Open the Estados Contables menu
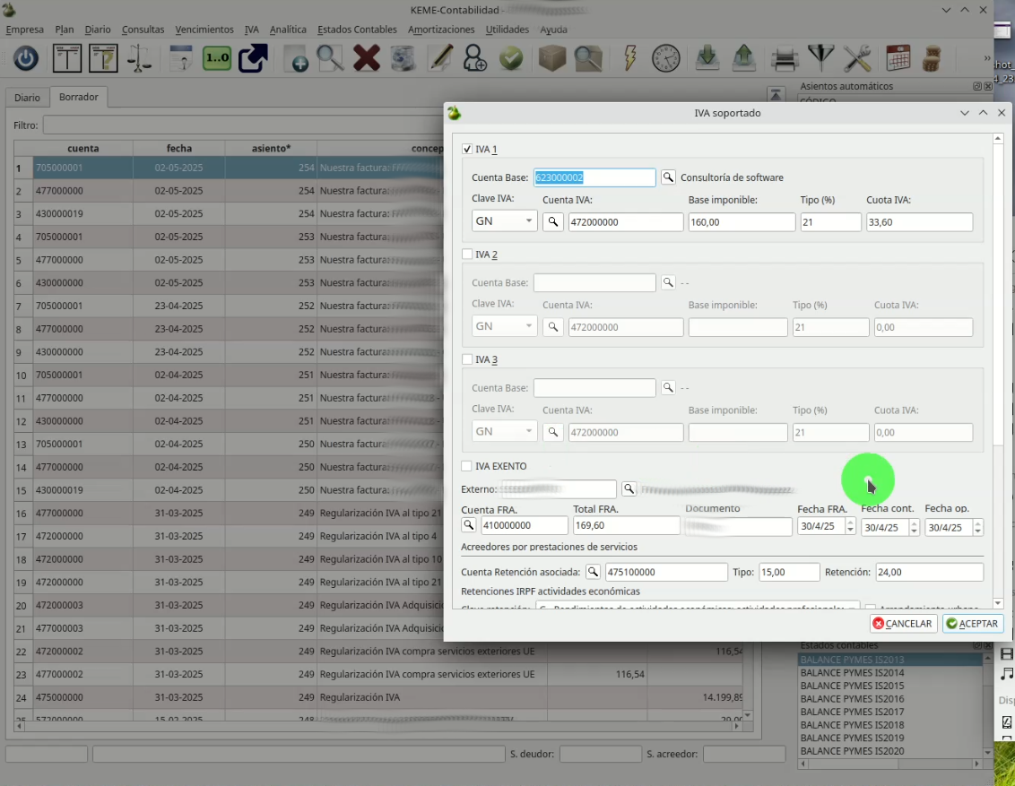The height and width of the screenshot is (786, 1015). (x=357, y=29)
